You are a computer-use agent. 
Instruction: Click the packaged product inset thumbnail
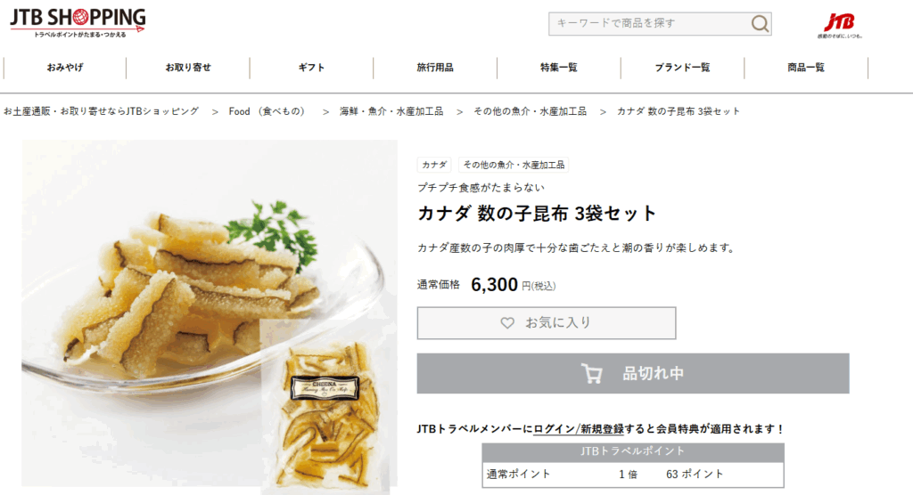(x=325, y=407)
